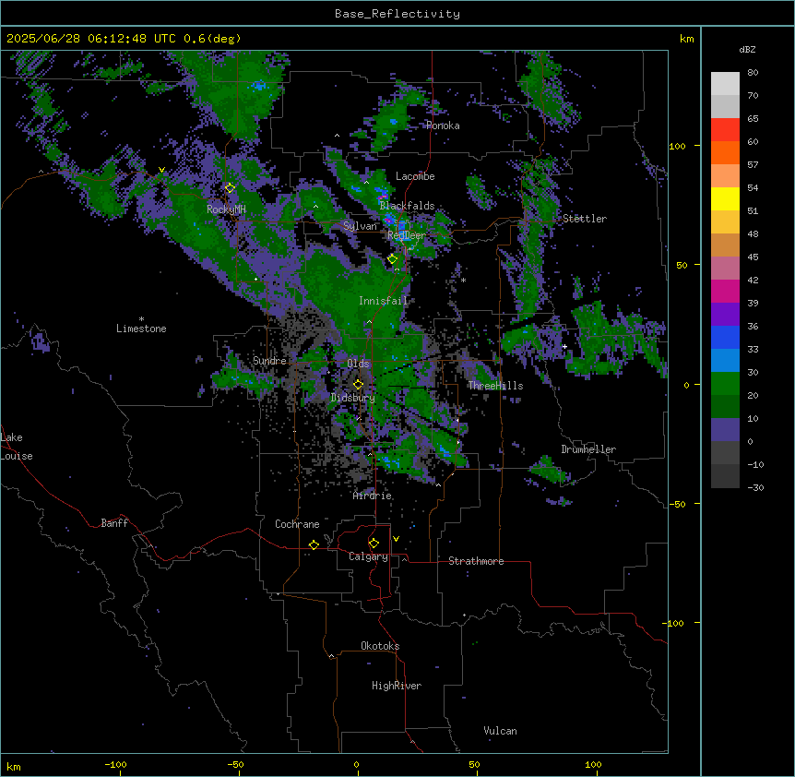
Task: Click the Cochrane town label
Action: [x=297, y=524]
